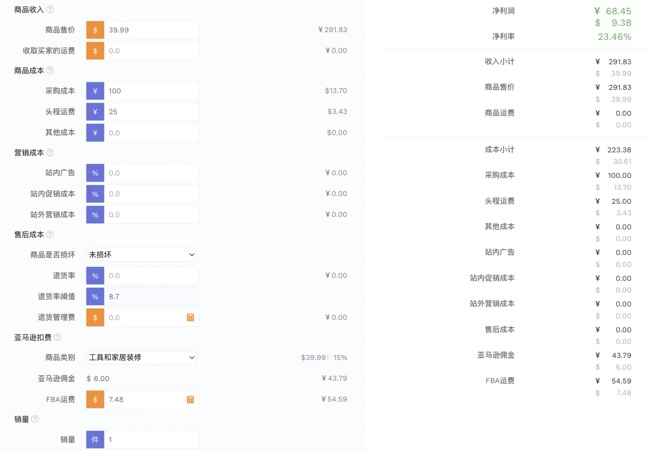The height and width of the screenshot is (451, 647).
Task: Click the $ currency badge beside 收取买家的运费
Action: pyautogui.click(x=95, y=51)
